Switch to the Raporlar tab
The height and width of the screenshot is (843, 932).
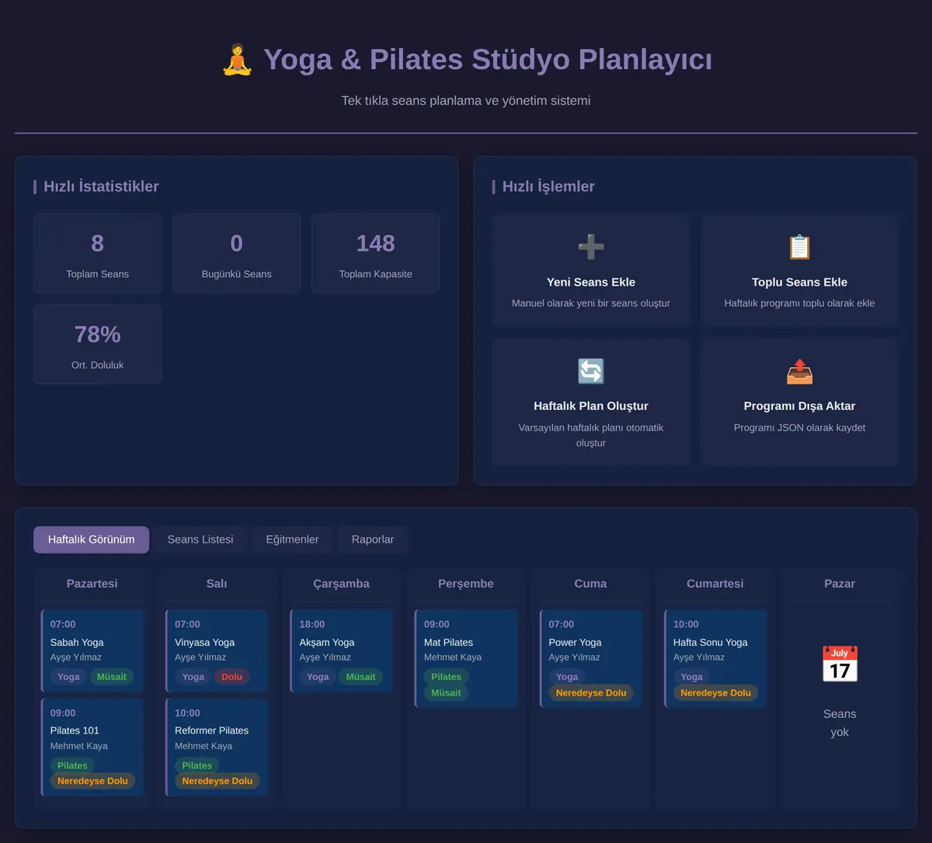(373, 539)
